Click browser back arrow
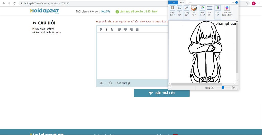The width and height of the screenshot is (262, 135). click(4, 3)
